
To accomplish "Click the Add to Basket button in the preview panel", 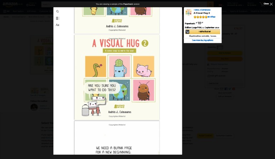I will (203, 32).
